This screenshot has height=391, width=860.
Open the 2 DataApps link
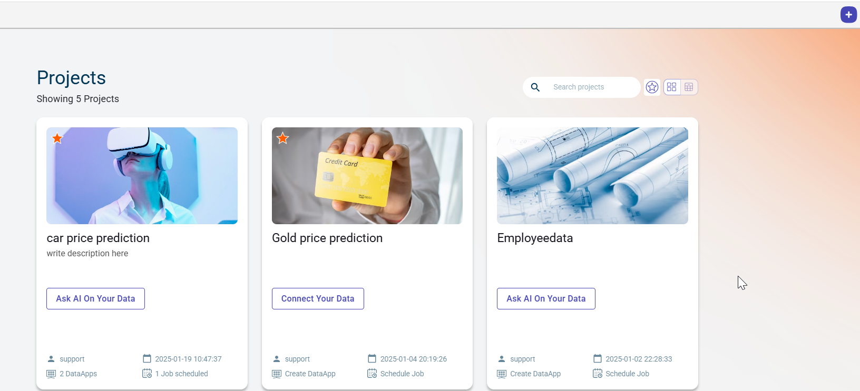pos(78,374)
